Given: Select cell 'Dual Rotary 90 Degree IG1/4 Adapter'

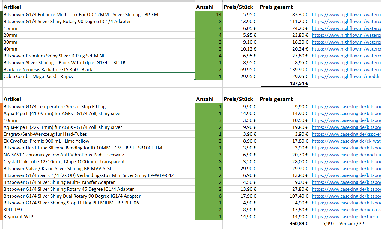Looking at the screenshot, I should [99, 196].
